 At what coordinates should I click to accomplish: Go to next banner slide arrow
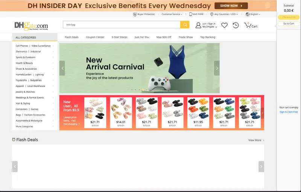tap(217, 68)
